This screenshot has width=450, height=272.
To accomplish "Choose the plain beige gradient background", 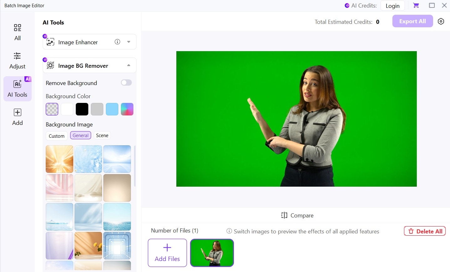I will click(x=117, y=188).
